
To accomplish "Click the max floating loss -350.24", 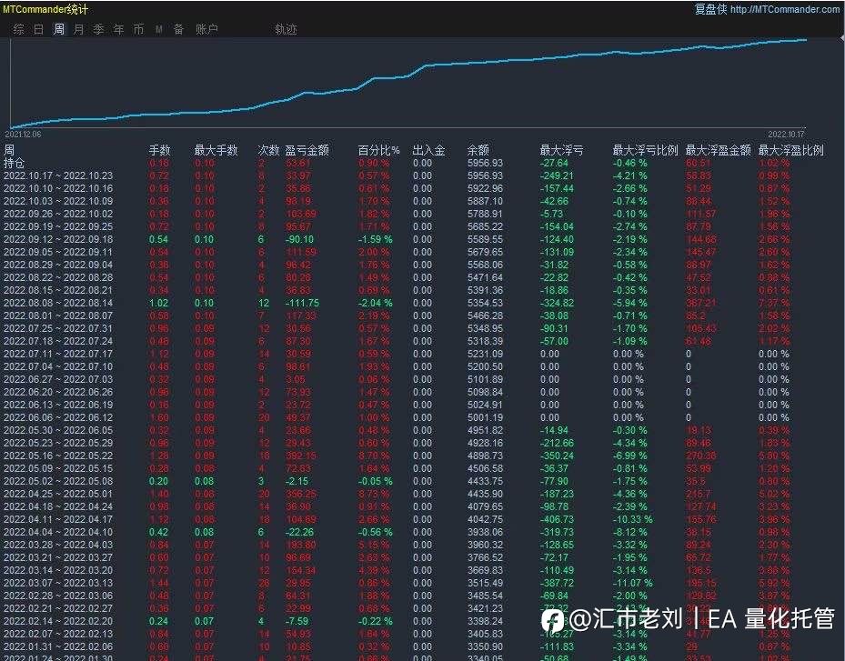I will click(x=558, y=456).
